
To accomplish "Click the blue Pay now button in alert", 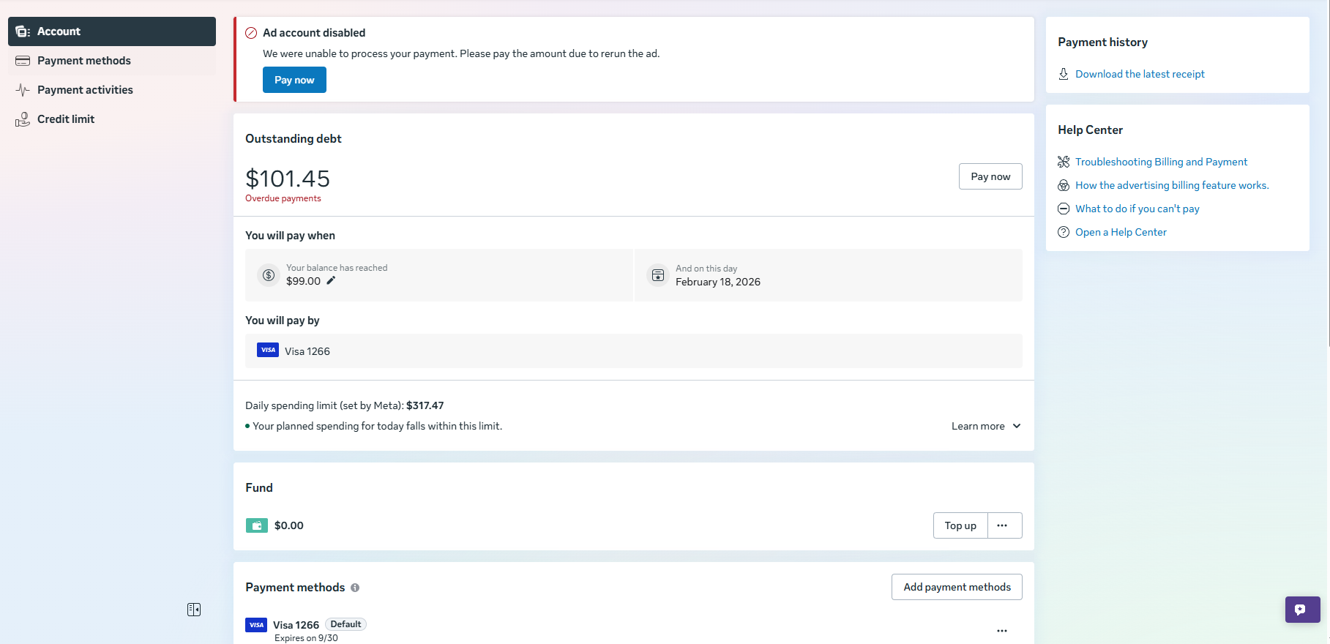I will [x=294, y=80].
